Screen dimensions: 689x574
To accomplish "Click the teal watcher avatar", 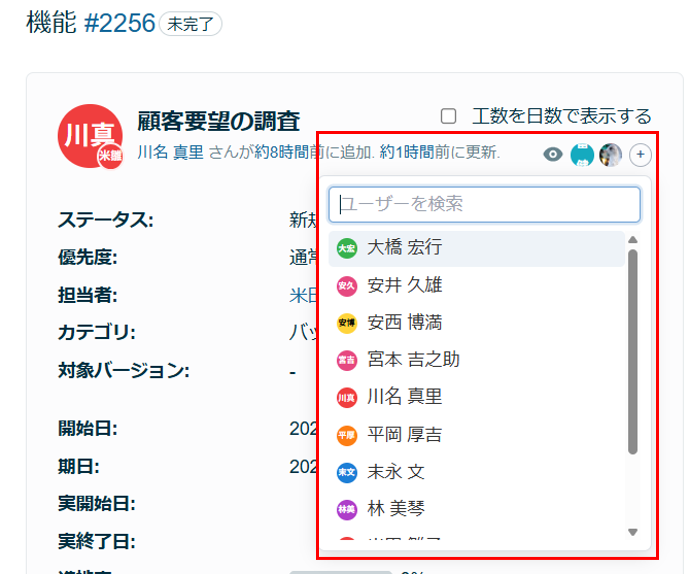I will click(582, 155).
